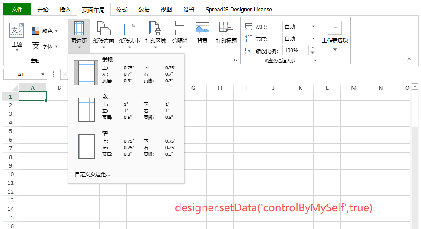Increase 缩放比例 with the up stepper
This screenshot has height=229, width=421.
pyautogui.click(x=313, y=48)
